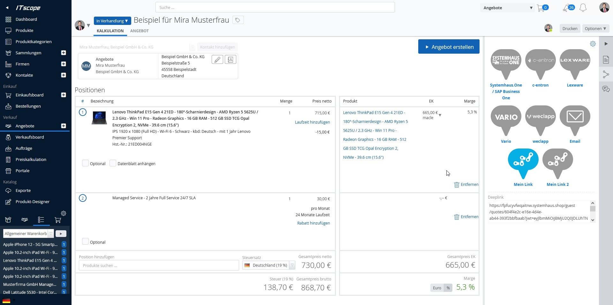Image resolution: width=613 pixels, height=305 pixels.
Task: Focus the Suche search field
Action: pos(275,7)
